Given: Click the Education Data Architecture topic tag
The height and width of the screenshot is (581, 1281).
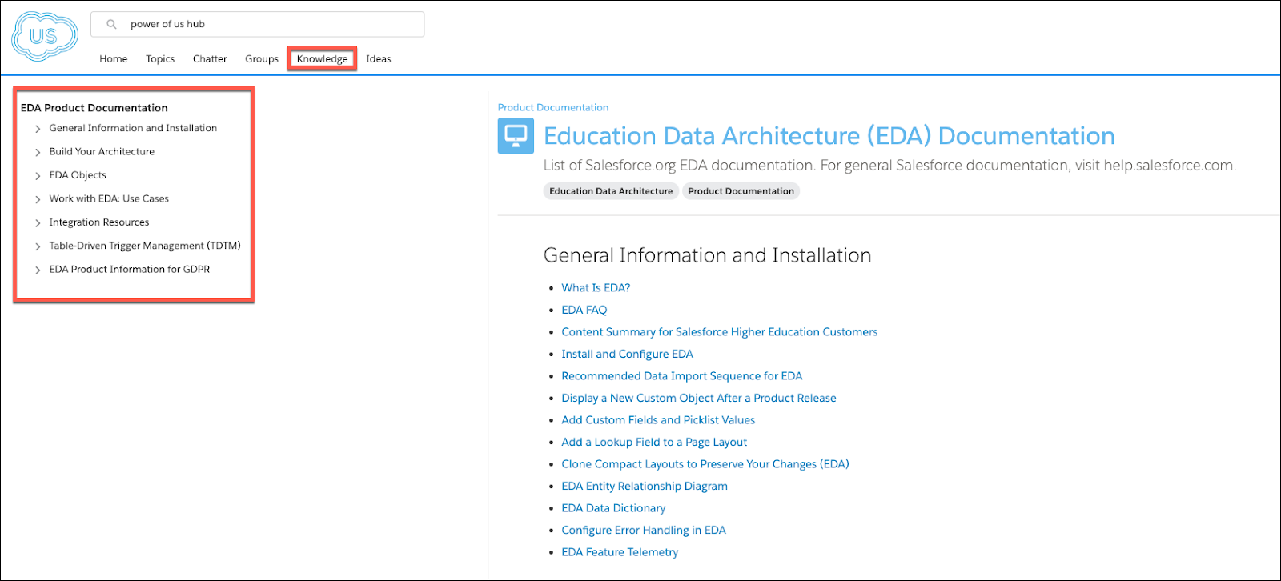Looking at the screenshot, I should point(611,191).
